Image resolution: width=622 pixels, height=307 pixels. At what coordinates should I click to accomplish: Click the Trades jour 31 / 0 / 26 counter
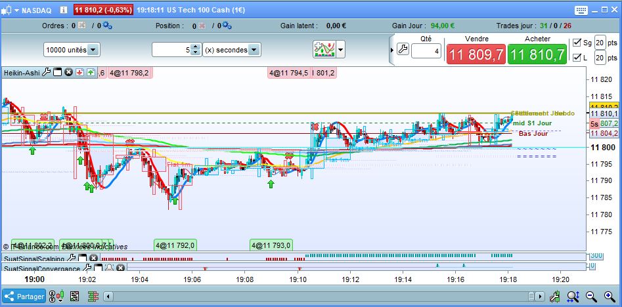coord(533,26)
